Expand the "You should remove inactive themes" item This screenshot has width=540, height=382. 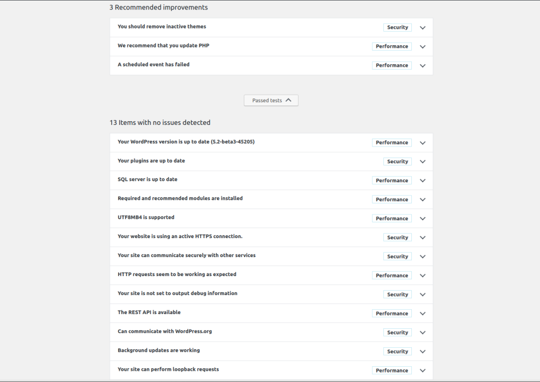coord(422,27)
